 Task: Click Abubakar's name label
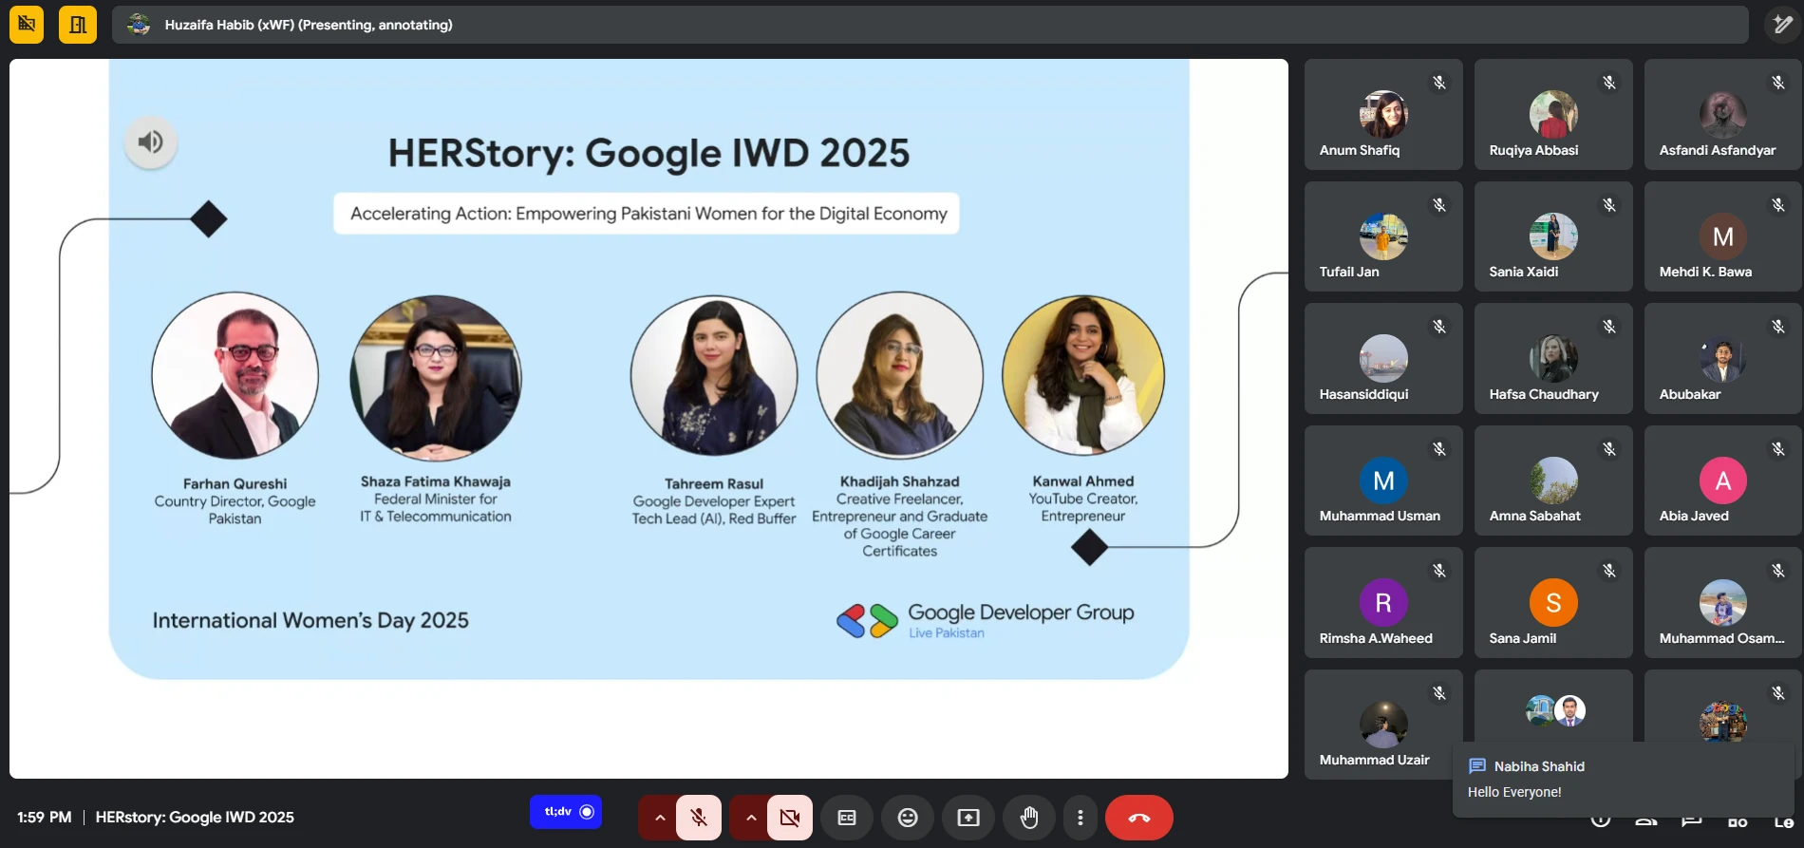tap(1690, 394)
